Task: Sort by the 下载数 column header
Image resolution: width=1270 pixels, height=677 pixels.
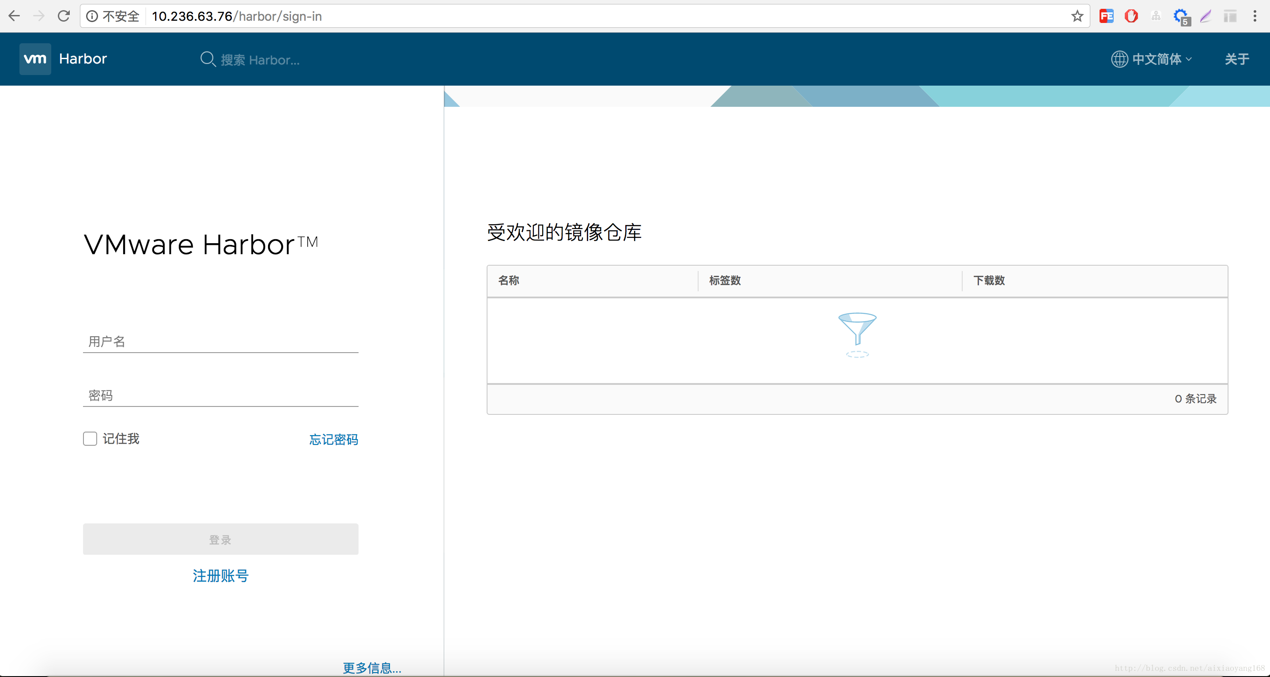Action: [x=989, y=280]
